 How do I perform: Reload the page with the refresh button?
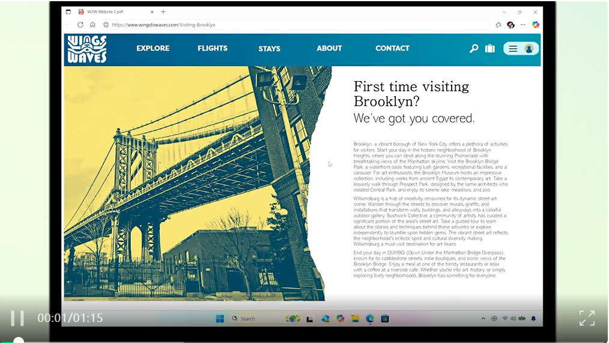(x=80, y=25)
